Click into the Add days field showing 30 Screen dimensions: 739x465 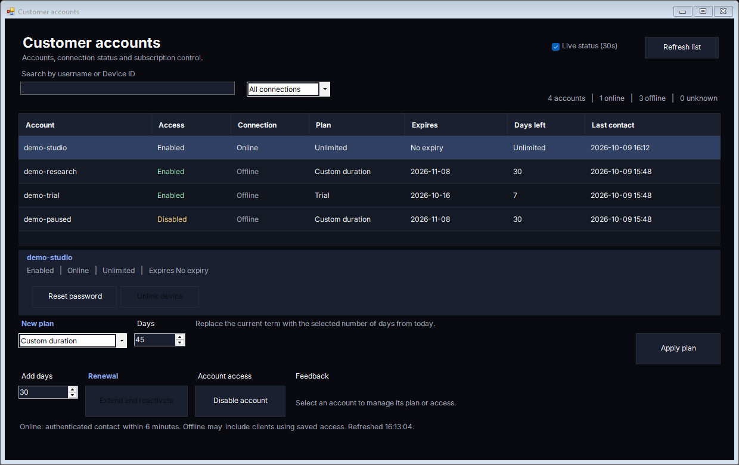[x=44, y=392]
